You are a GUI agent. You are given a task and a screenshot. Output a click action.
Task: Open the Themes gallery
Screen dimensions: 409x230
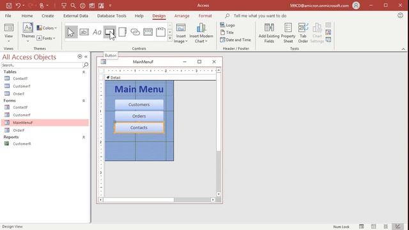(28, 33)
